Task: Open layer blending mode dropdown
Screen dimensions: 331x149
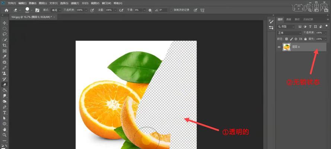Action: pos(289,33)
